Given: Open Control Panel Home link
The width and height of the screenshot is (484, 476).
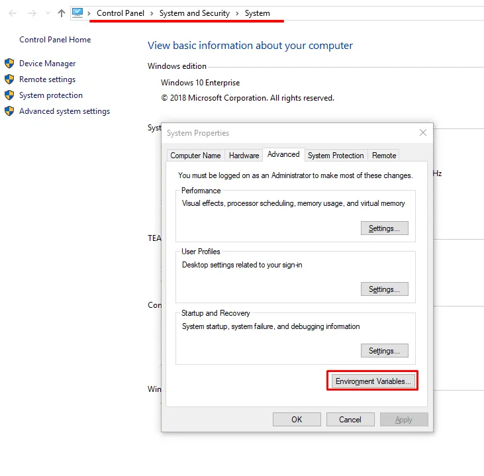Looking at the screenshot, I should [x=55, y=40].
